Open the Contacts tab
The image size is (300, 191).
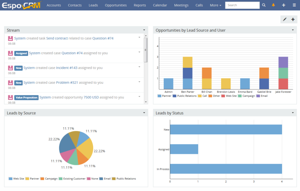click(75, 5)
